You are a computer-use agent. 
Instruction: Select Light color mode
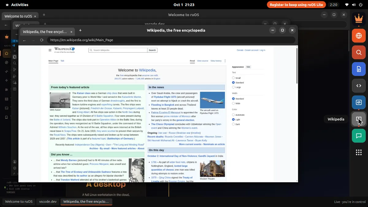tap(233, 119)
